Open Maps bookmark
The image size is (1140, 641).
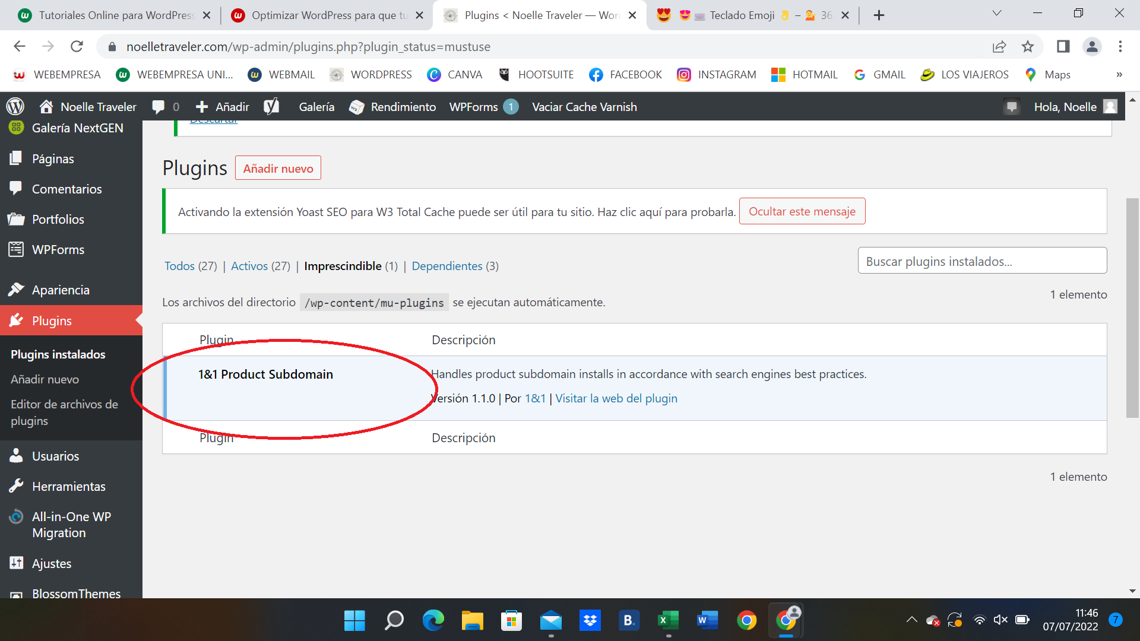pos(1047,74)
